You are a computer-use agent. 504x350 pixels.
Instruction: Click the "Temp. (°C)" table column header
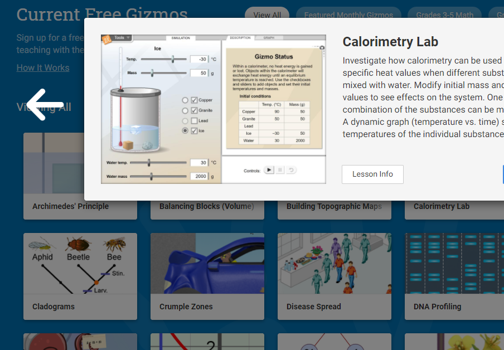[272, 104]
